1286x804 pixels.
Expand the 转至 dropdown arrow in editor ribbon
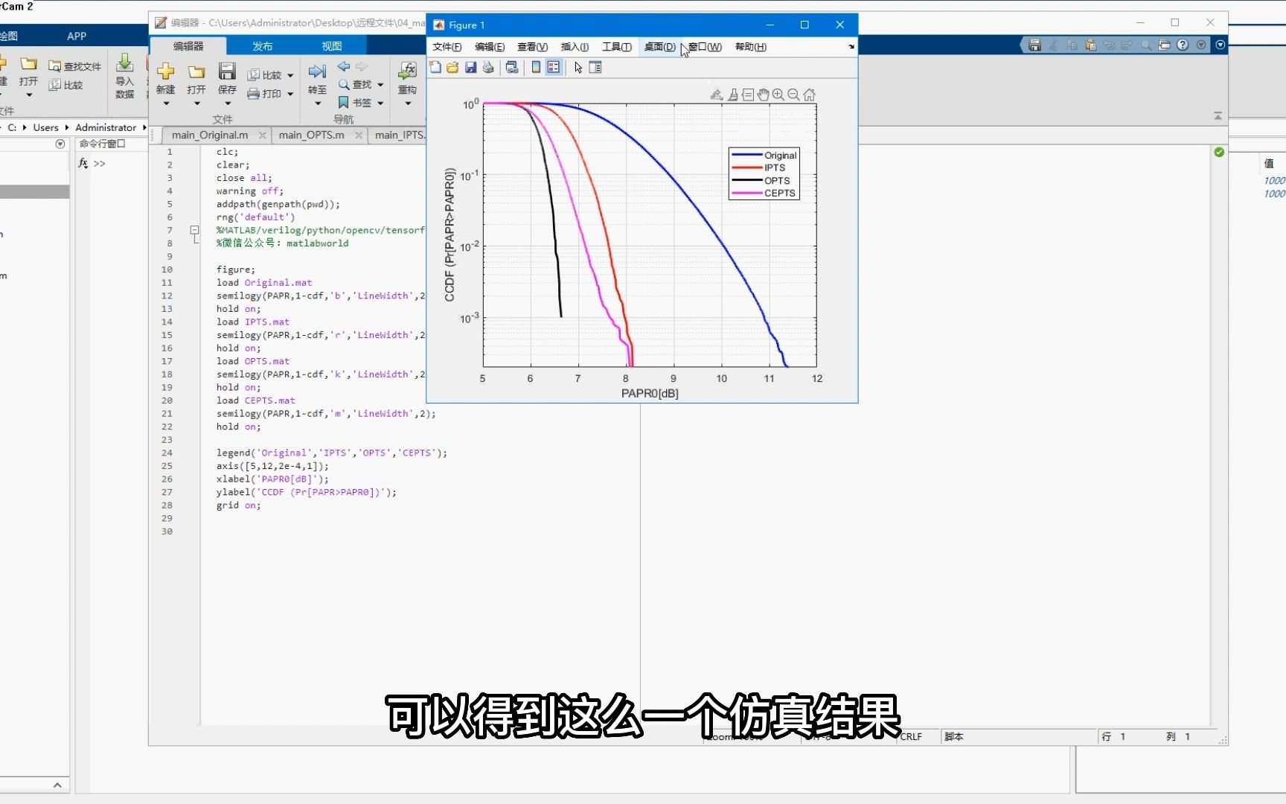click(318, 103)
